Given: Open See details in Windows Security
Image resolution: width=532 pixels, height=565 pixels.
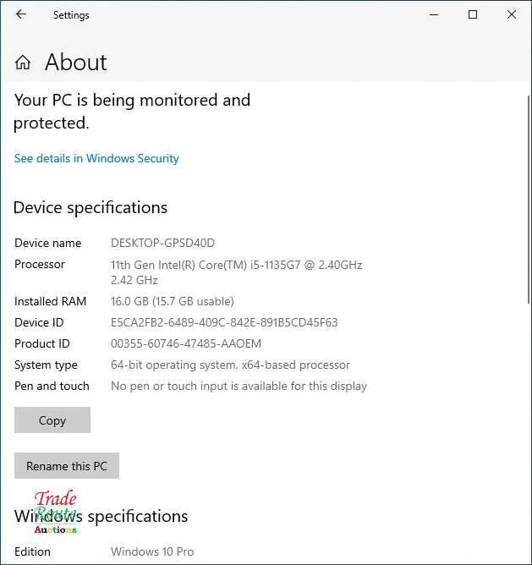Looking at the screenshot, I should pos(96,158).
